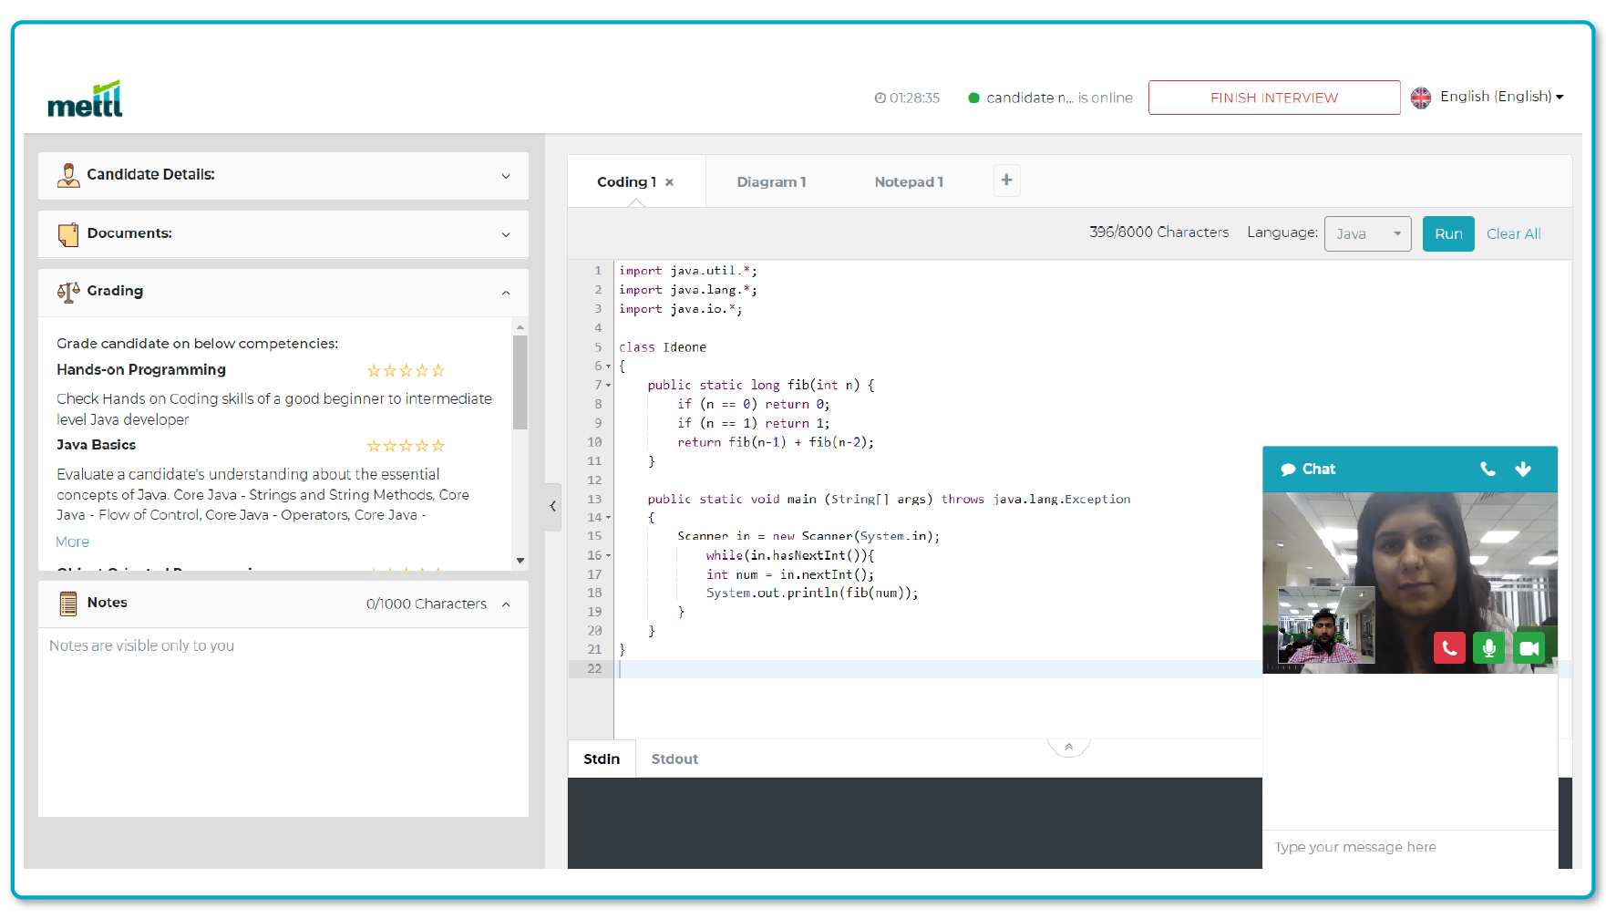Click the interview timer clock icon

[x=880, y=98]
